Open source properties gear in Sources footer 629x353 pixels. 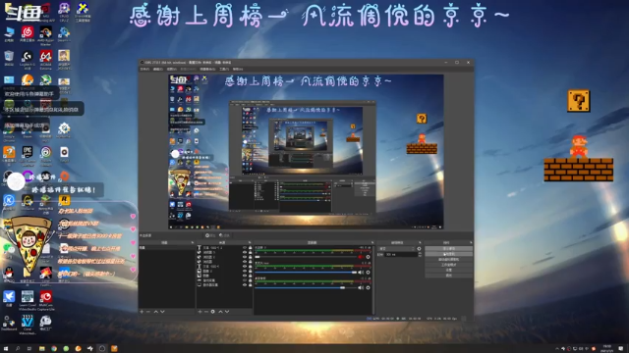pyautogui.click(x=213, y=312)
